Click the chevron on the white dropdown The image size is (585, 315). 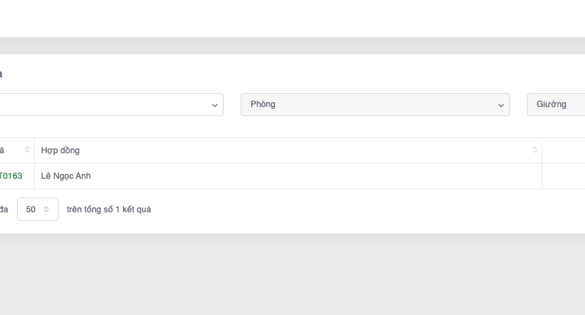point(214,105)
